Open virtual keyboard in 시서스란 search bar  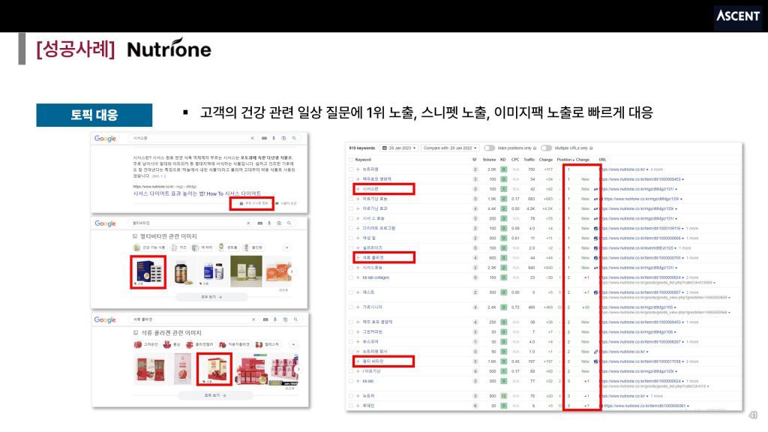click(264, 138)
